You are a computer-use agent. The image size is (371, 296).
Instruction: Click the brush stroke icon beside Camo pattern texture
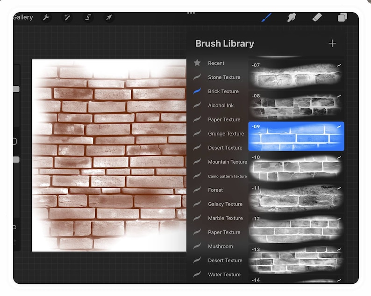pos(197,176)
